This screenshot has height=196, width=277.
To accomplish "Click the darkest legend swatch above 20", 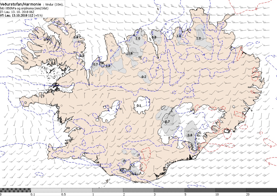I will point(261,190).
